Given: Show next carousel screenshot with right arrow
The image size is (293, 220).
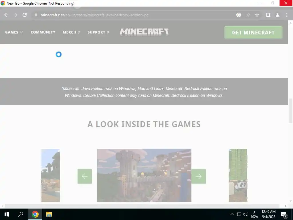Looking at the screenshot, I should [199, 176].
